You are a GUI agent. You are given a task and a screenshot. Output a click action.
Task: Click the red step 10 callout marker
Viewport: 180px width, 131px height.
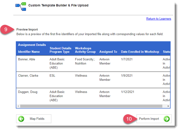[128, 119]
